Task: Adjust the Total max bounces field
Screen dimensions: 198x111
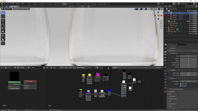Action: (x=188, y=56)
